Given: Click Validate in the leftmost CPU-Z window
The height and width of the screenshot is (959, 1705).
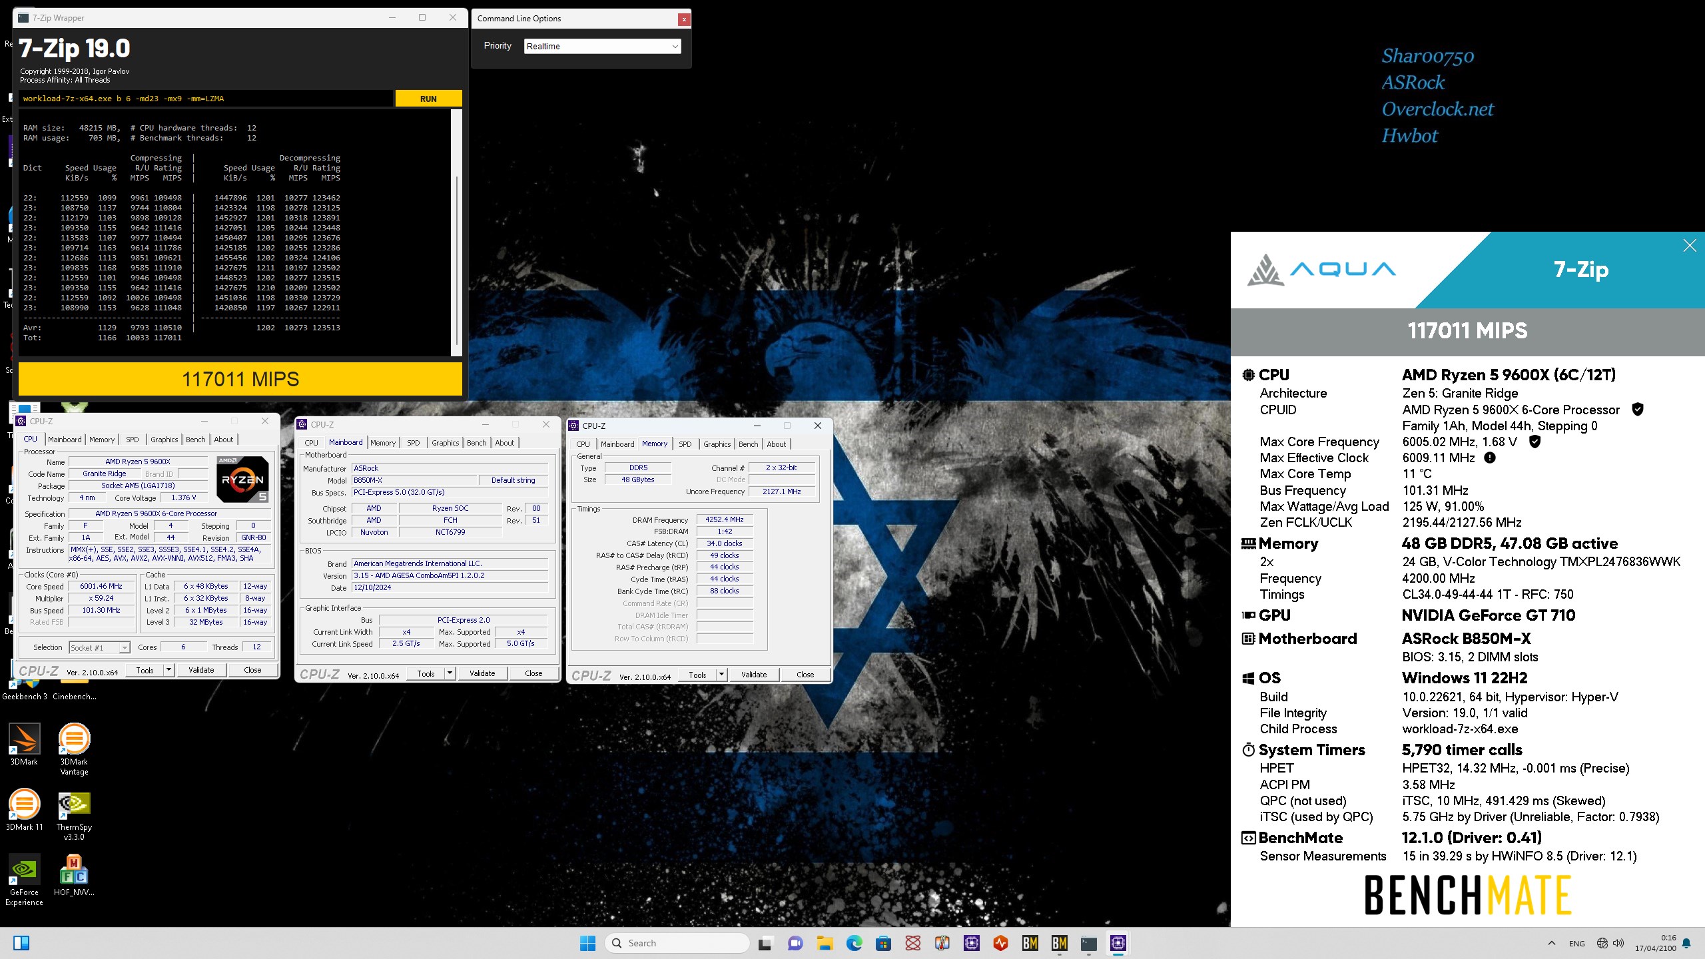Looking at the screenshot, I should tap(201, 670).
